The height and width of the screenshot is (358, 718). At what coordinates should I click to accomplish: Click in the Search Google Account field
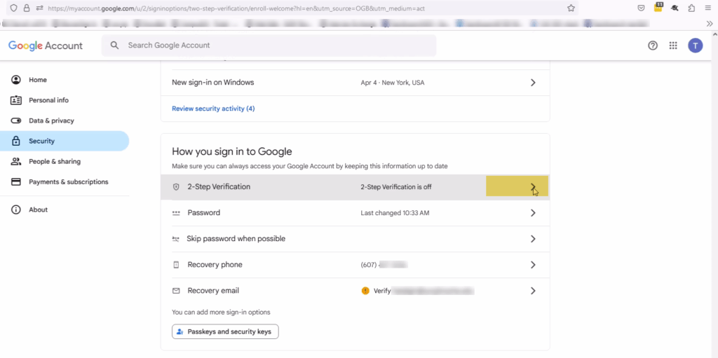point(269,46)
